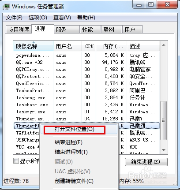180x190 pixels.
Task: Click the 进程数: 78 status entry
Action: (x=16, y=181)
